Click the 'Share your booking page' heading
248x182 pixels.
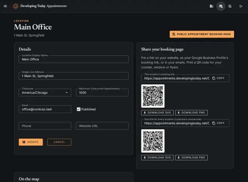tap(162, 49)
